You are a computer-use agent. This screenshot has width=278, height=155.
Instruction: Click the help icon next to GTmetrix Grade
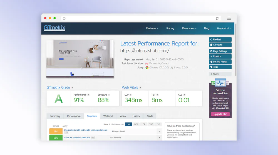click(x=72, y=88)
